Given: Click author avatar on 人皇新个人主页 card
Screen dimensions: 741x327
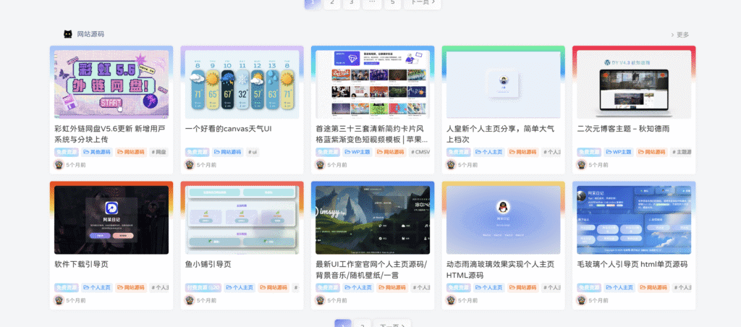Looking at the screenshot, I should click(451, 164).
